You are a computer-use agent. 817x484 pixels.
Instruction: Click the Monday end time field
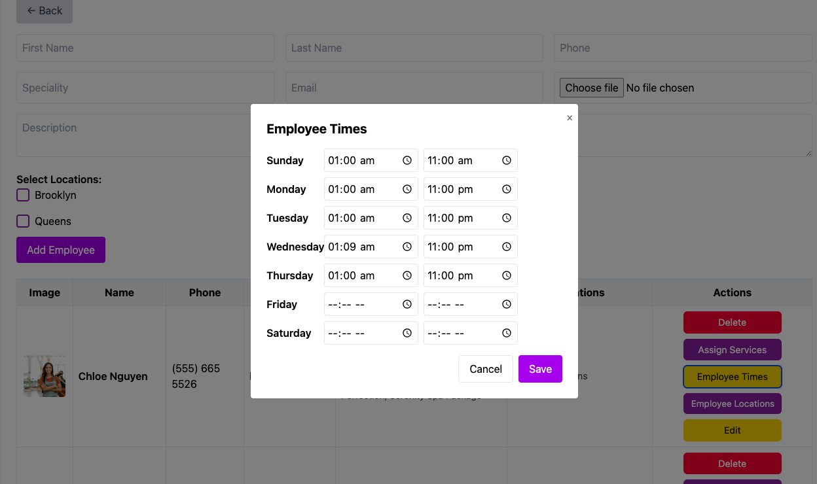click(x=462, y=189)
